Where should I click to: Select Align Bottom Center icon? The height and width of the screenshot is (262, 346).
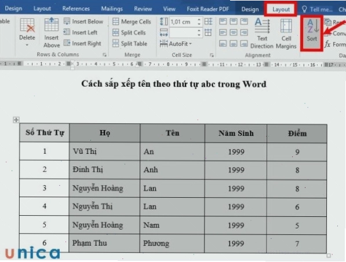(234, 43)
